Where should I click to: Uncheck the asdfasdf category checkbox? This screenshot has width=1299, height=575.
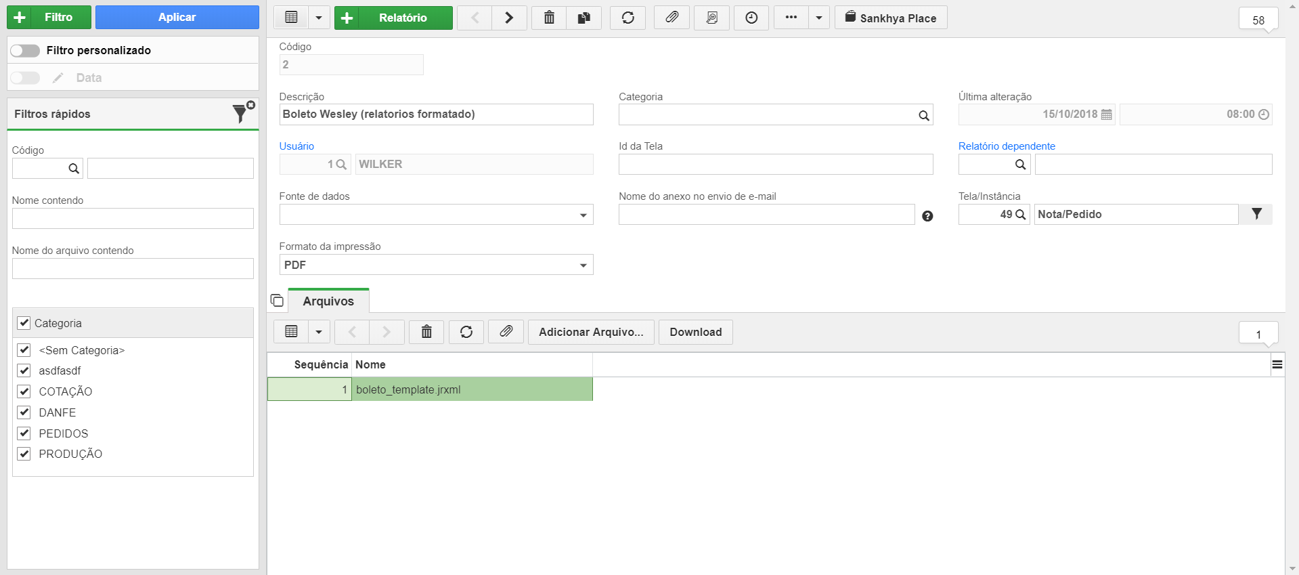coord(24,370)
